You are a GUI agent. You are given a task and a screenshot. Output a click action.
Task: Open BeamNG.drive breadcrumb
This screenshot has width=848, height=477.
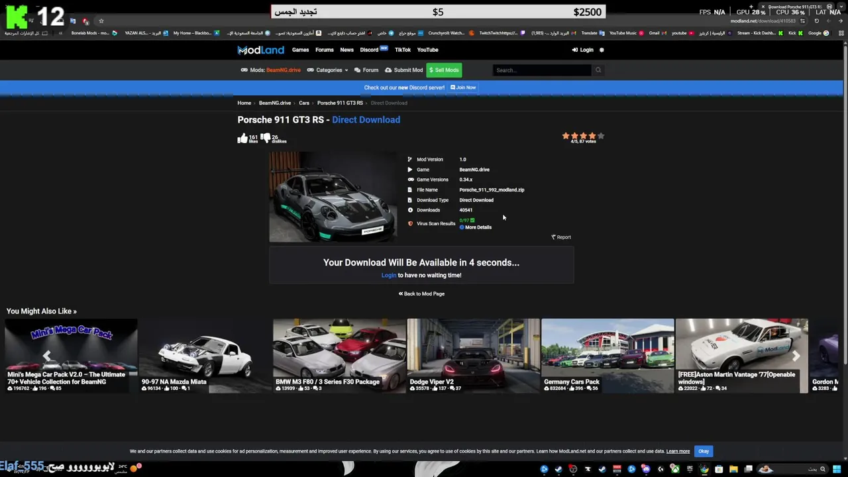click(275, 103)
